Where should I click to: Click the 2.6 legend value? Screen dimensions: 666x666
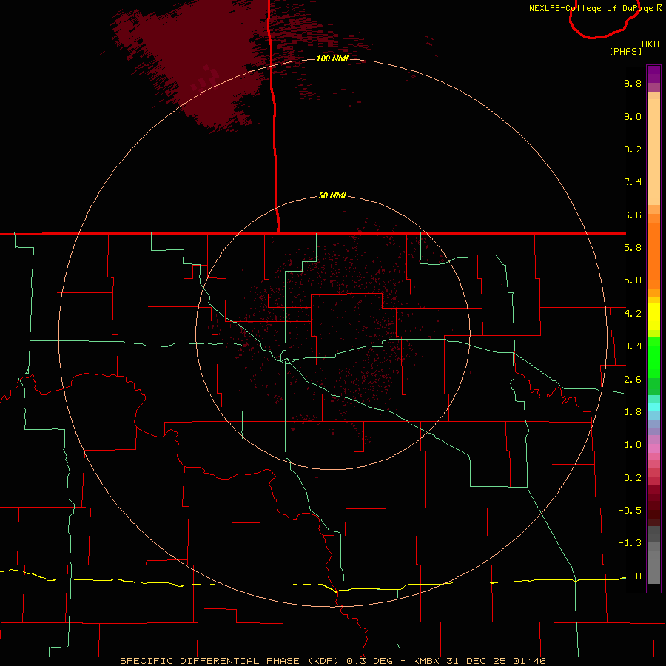(633, 380)
